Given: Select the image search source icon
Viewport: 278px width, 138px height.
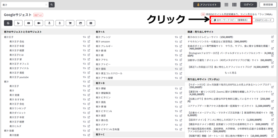Looking at the screenshot, I should (x=80, y=23).
